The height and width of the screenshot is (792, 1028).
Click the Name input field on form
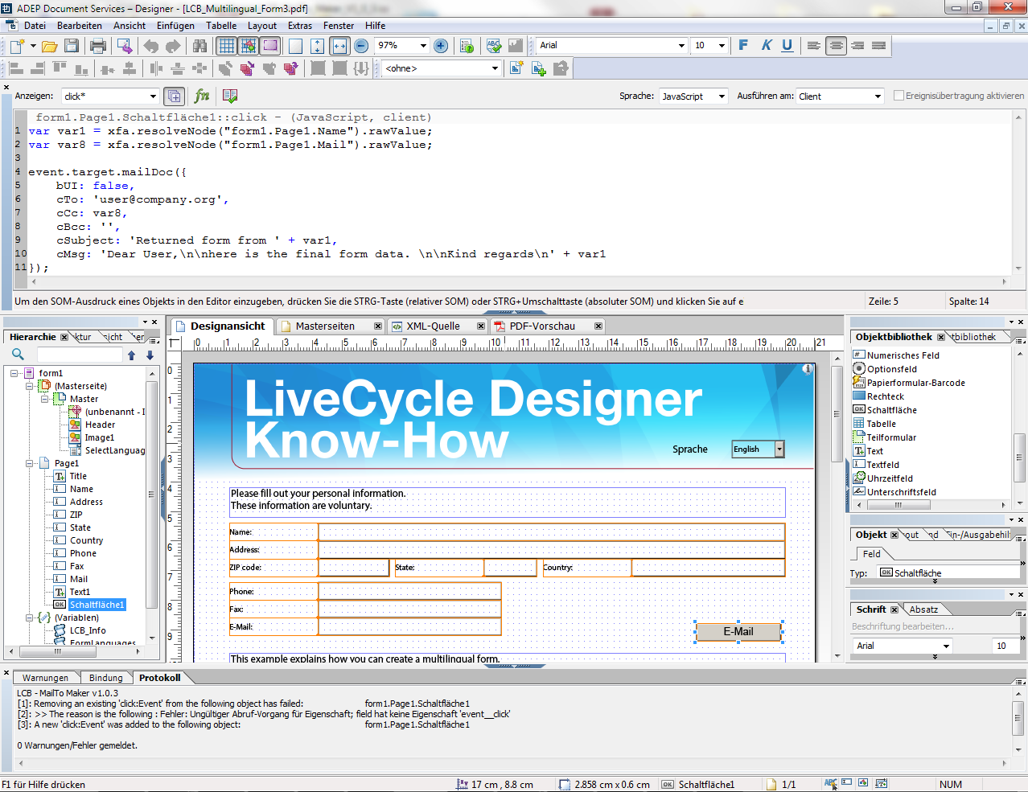(x=551, y=532)
